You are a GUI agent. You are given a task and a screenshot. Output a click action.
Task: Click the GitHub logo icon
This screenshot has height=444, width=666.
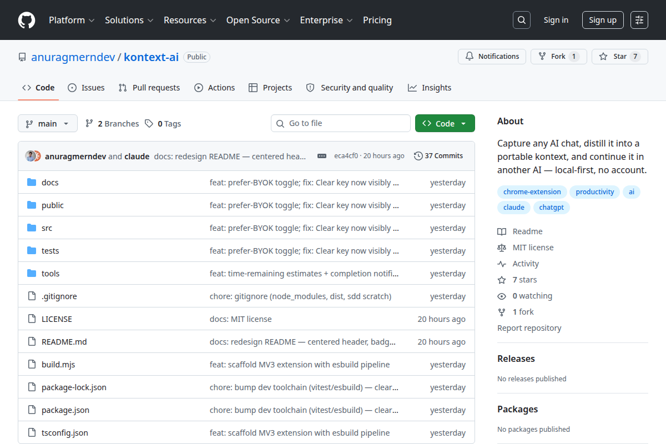[27, 20]
